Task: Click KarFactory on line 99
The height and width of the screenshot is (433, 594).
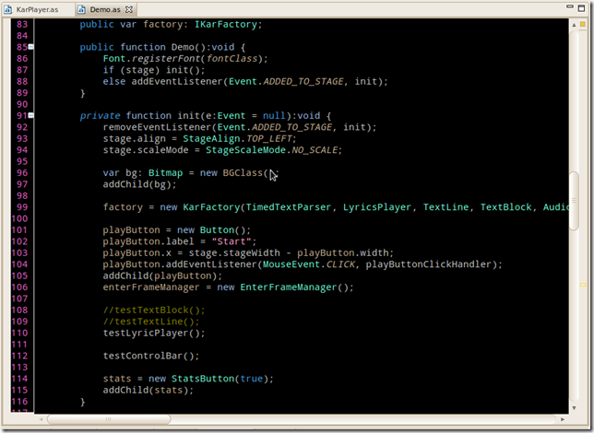Action: (x=211, y=207)
